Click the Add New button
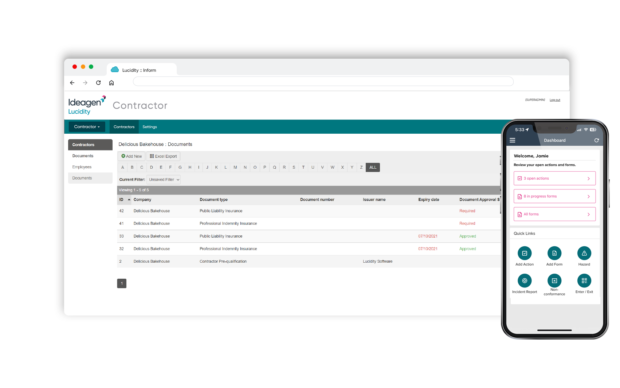The height and width of the screenshot is (388, 620). click(131, 156)
